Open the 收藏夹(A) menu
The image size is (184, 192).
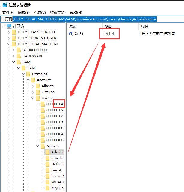pos(58,13)
